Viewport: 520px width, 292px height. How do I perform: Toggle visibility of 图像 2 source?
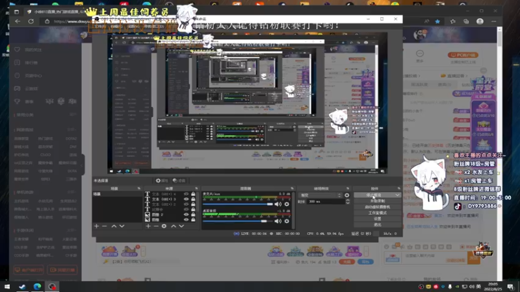tap(186, 215)
